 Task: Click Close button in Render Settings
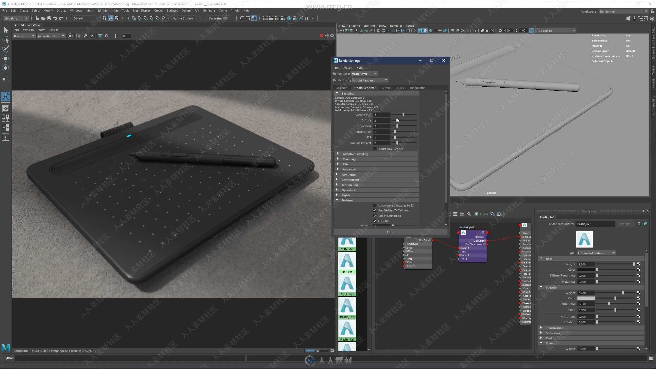(x=390, y=232)
